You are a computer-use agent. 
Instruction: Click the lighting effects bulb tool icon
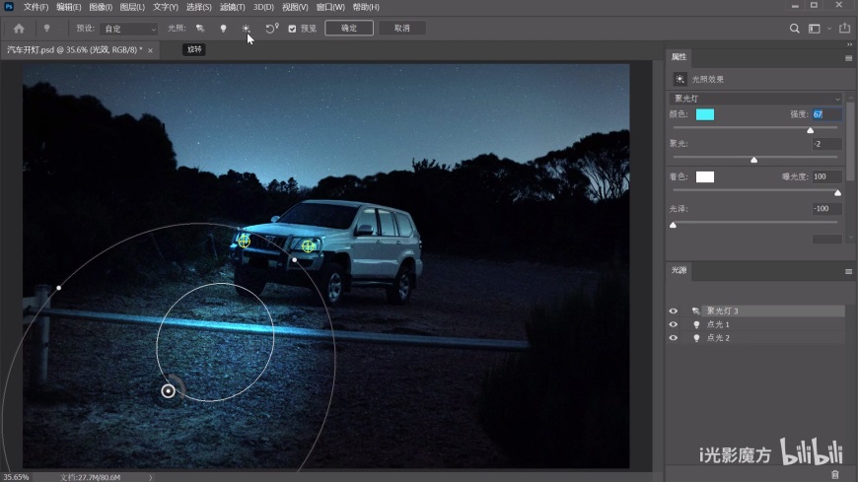[46, 29]
